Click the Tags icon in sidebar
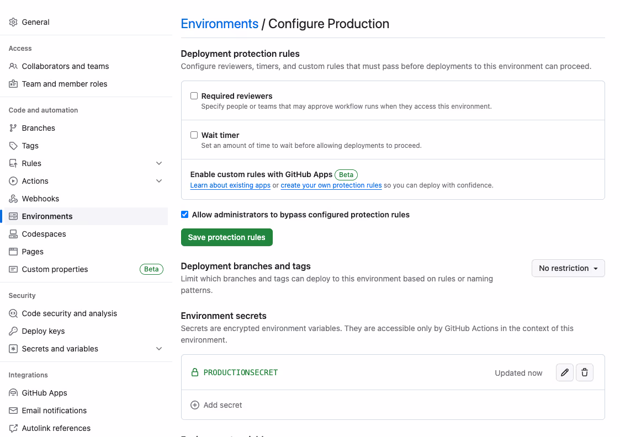The height and width of the screenshot is (437, 620). point(13,146)
